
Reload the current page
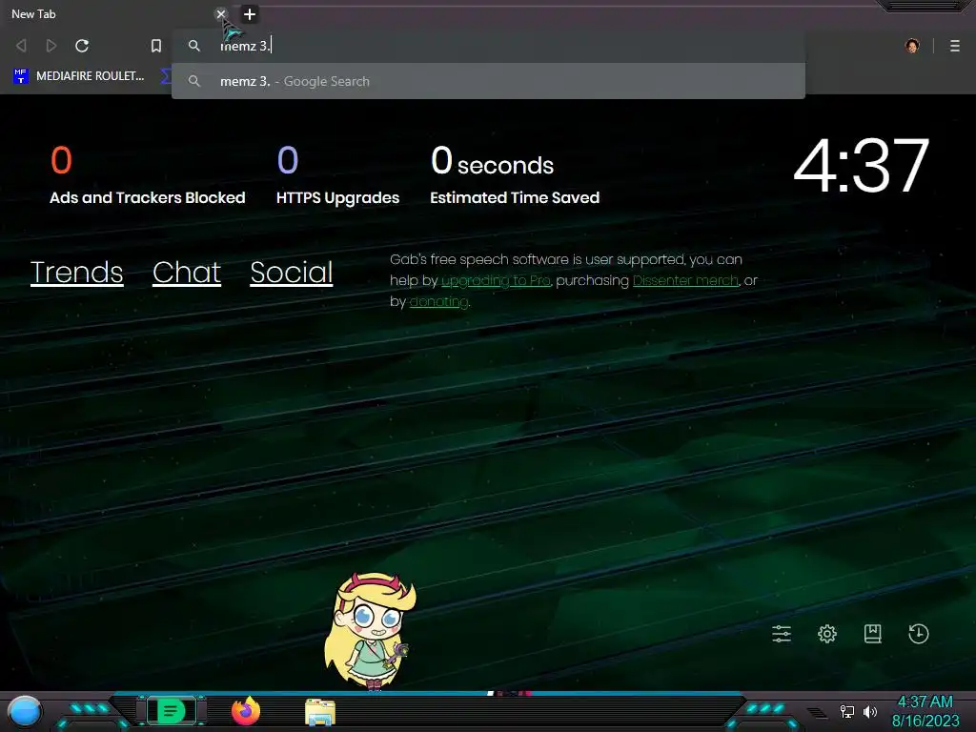(x=82, y=46)
